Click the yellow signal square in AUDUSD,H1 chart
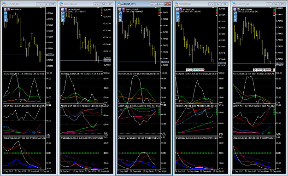Viewport: 288px width, 176px height. tap(217, 15)
